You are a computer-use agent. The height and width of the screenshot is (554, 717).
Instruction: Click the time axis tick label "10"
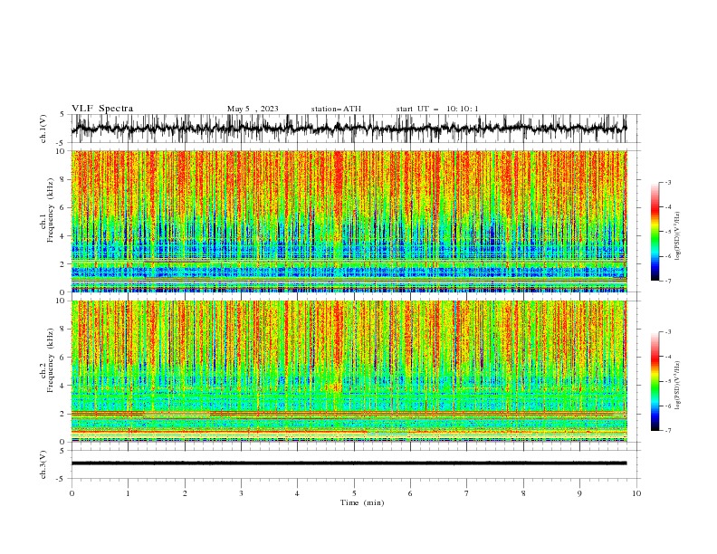(x=636, y=493)
